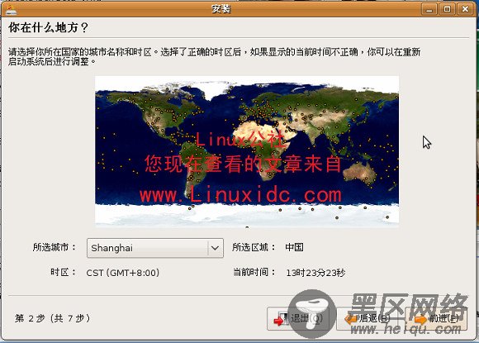Click the 中国 region value
The height and width of the screenshot is (343, 479).
coord(294,247)
